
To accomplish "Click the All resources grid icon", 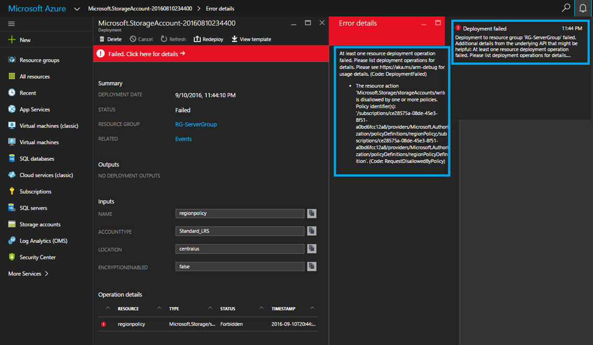I will [x=12, y=76].
